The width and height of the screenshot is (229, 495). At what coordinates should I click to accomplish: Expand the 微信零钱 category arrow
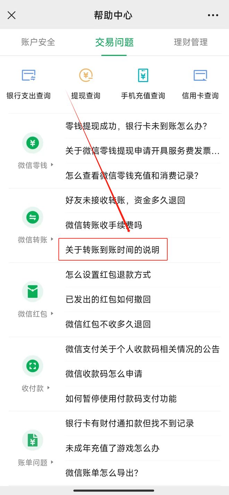[52, 165]
